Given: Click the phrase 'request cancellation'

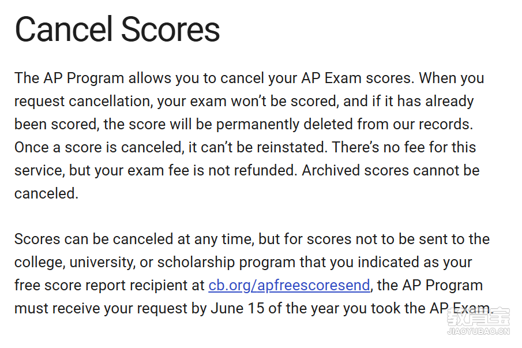Looking at the screenshot, I should (x=82, y=101).
